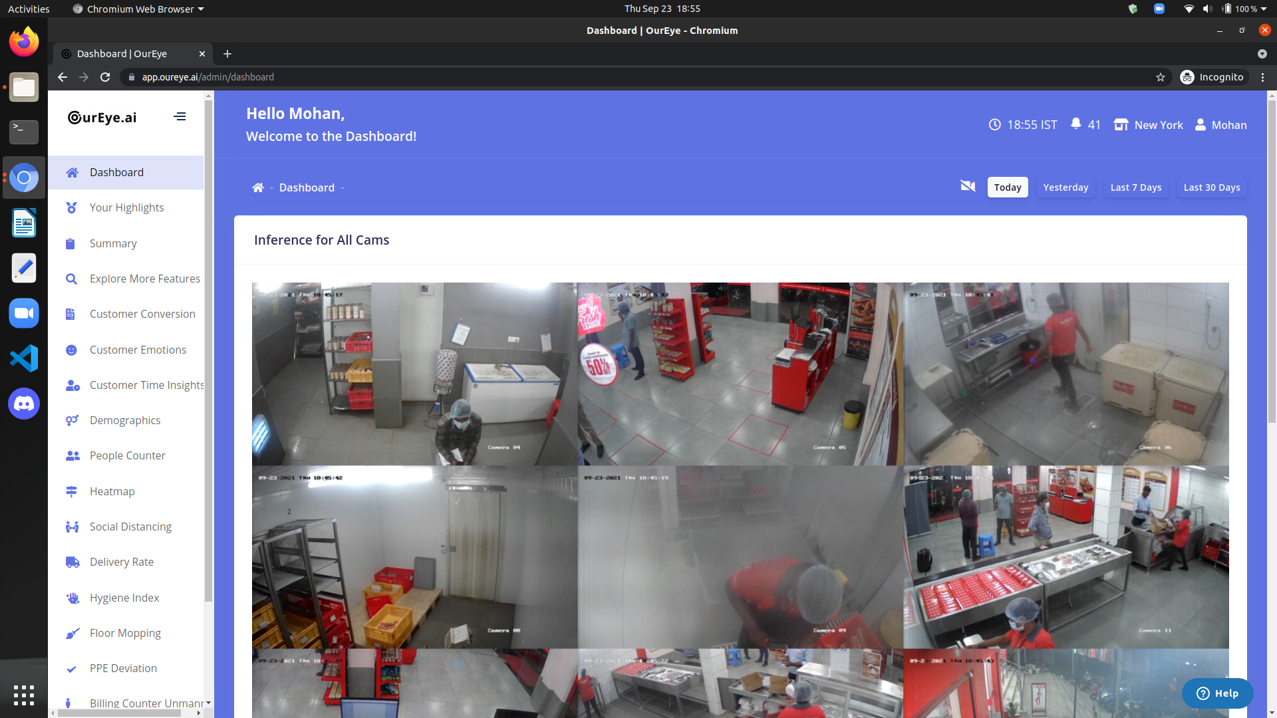Open the Camera 05 feed thumbnail
The width and height of the screenshot is (1277, 718).
[740, 374]
